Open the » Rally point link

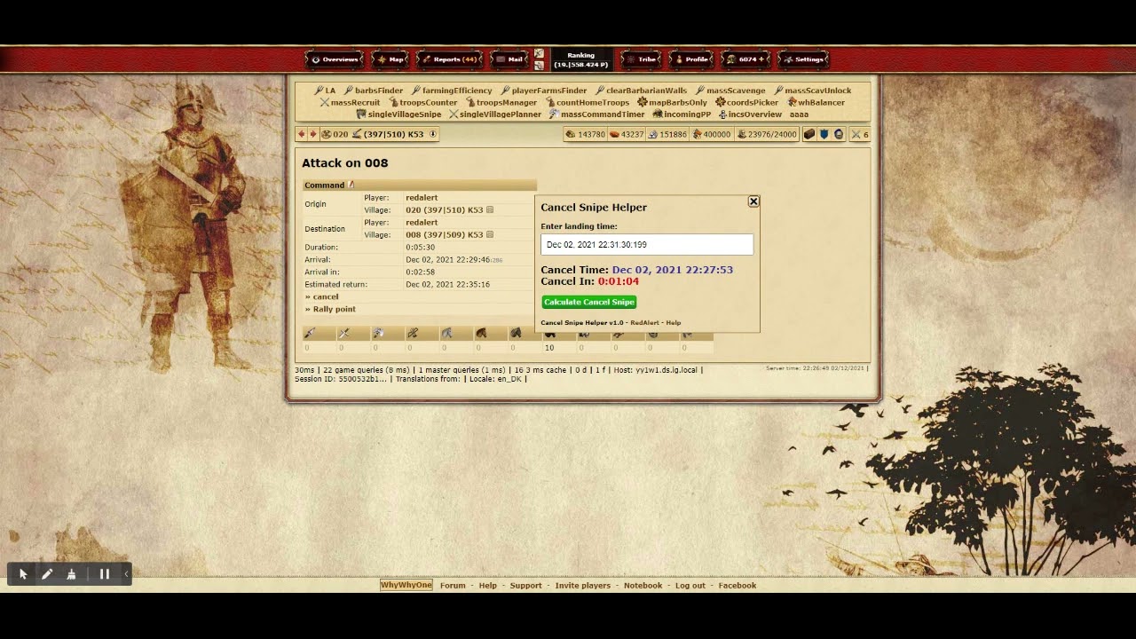(x=330, y=309)
